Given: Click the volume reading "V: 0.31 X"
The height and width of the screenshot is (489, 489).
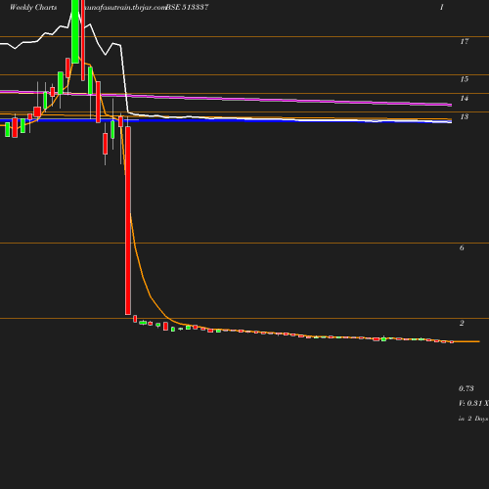Looking at the screenshot, I should (x=473, y=403).
